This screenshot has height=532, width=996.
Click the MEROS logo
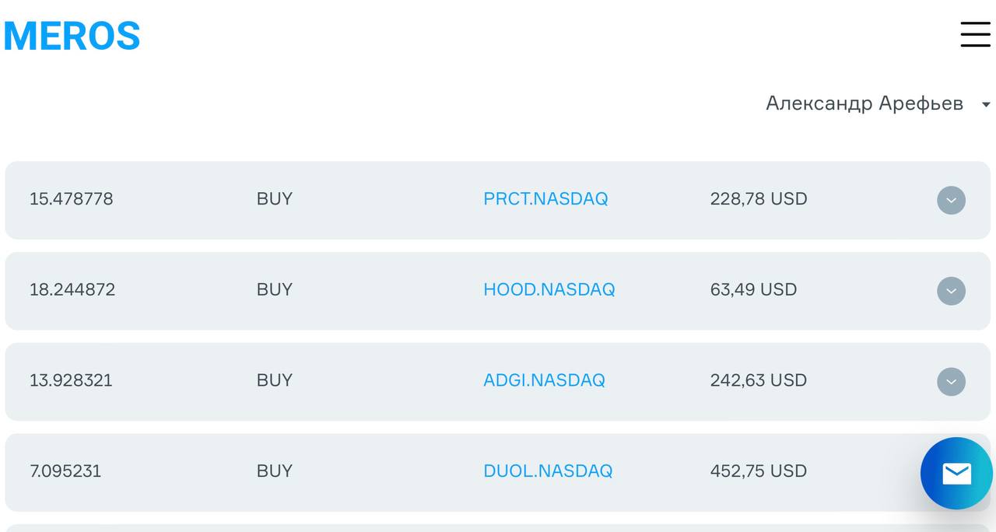point(72,36)
